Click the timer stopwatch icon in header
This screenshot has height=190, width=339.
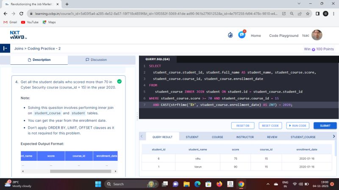tap(230, 35)
